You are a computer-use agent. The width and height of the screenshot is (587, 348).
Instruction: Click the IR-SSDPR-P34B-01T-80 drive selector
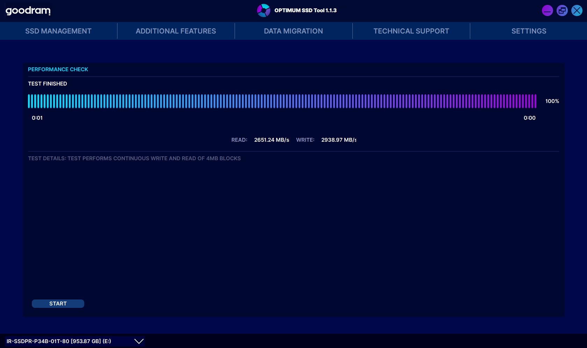[x=59, y=341]
